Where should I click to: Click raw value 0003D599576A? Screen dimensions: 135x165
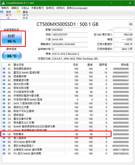point(120,146)
